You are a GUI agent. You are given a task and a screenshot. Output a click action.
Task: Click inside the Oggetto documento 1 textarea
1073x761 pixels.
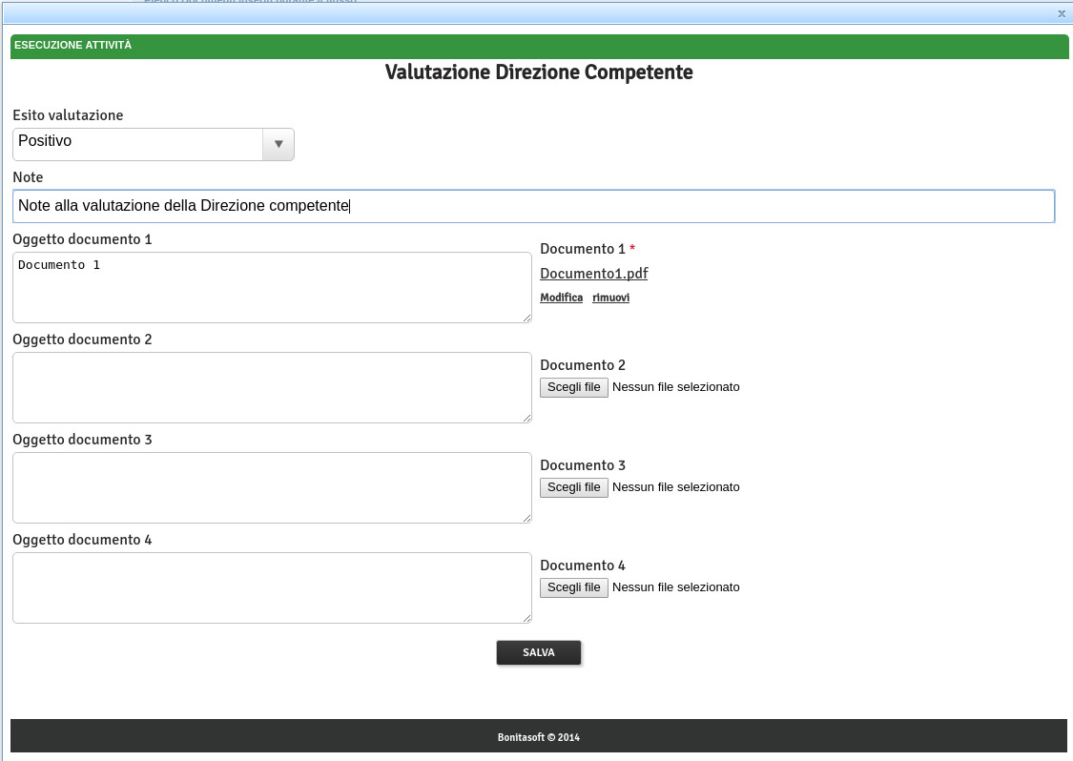pos(272,287)
